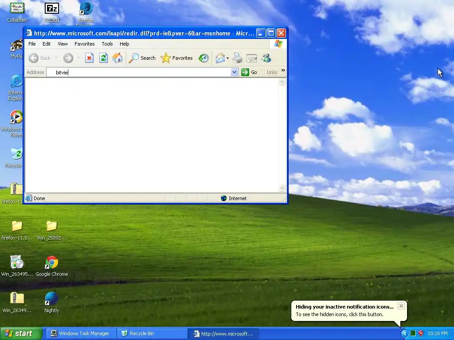Open the Tools menu
Viewport: 454px width, 340px height.
point(107,44)
